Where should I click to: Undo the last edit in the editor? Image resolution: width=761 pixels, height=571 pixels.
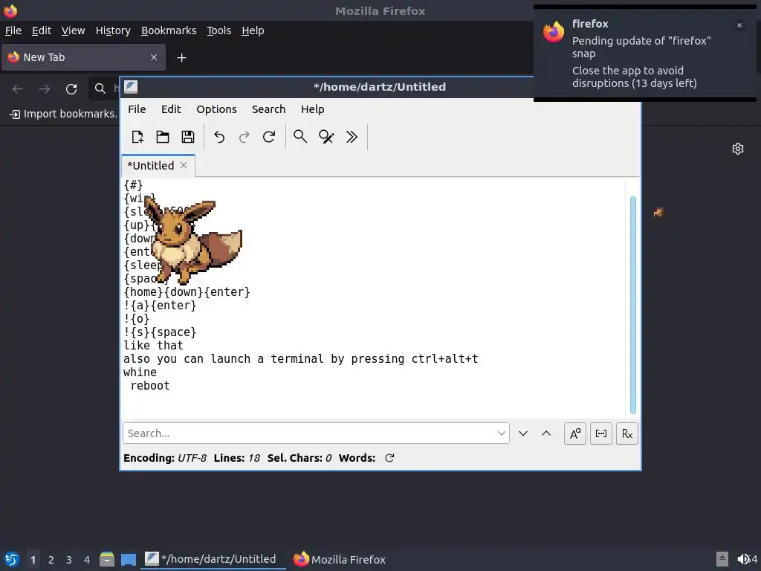[219, 137]
